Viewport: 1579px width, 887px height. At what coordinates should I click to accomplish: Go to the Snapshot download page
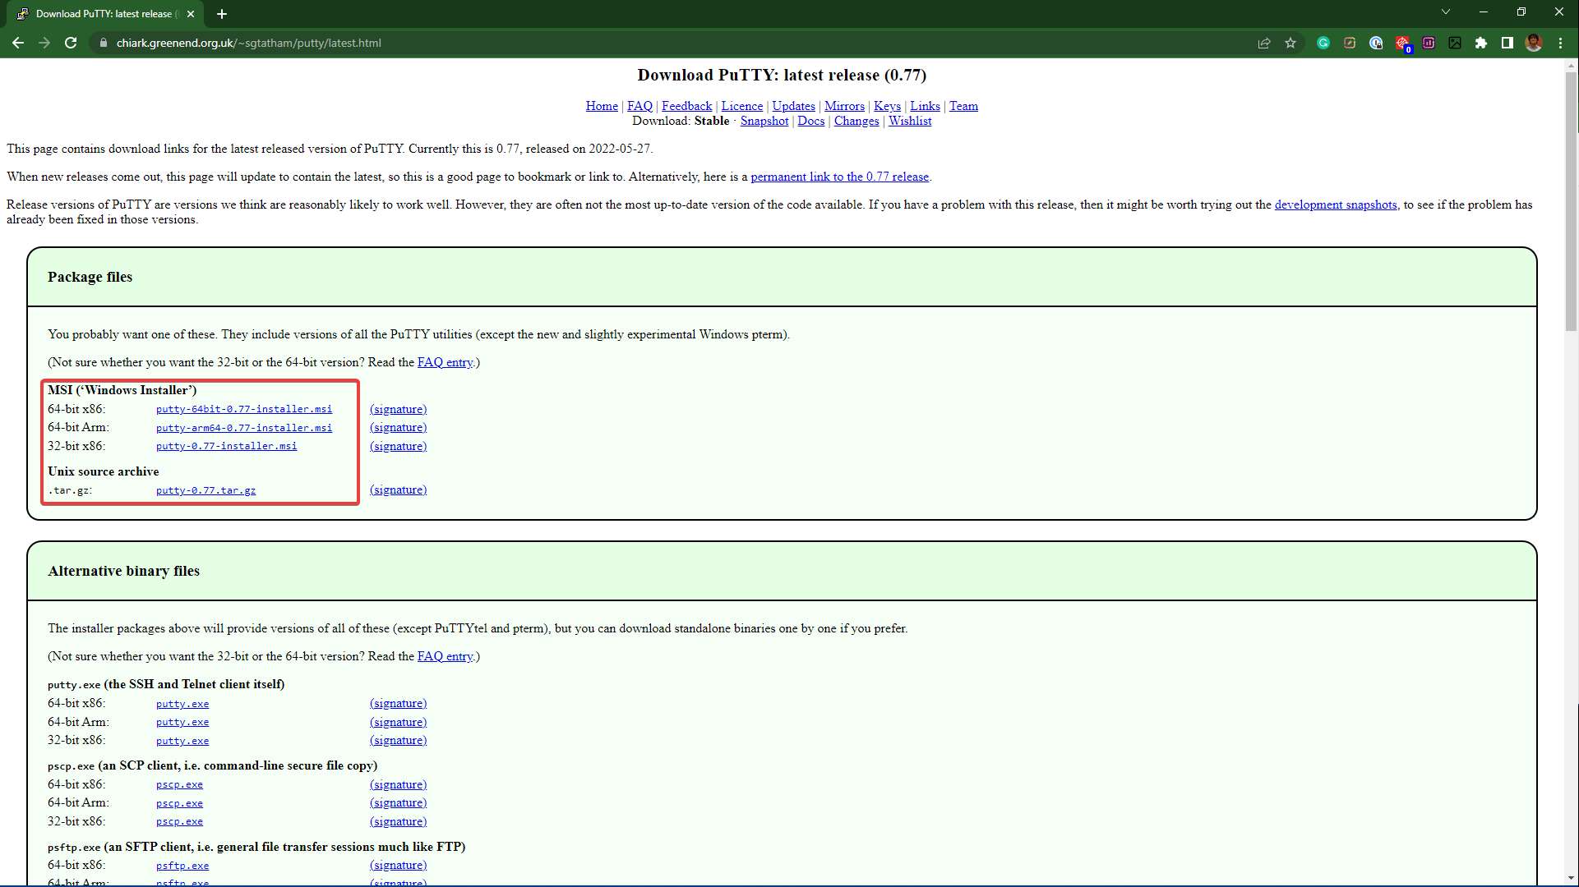coord(764,121)
